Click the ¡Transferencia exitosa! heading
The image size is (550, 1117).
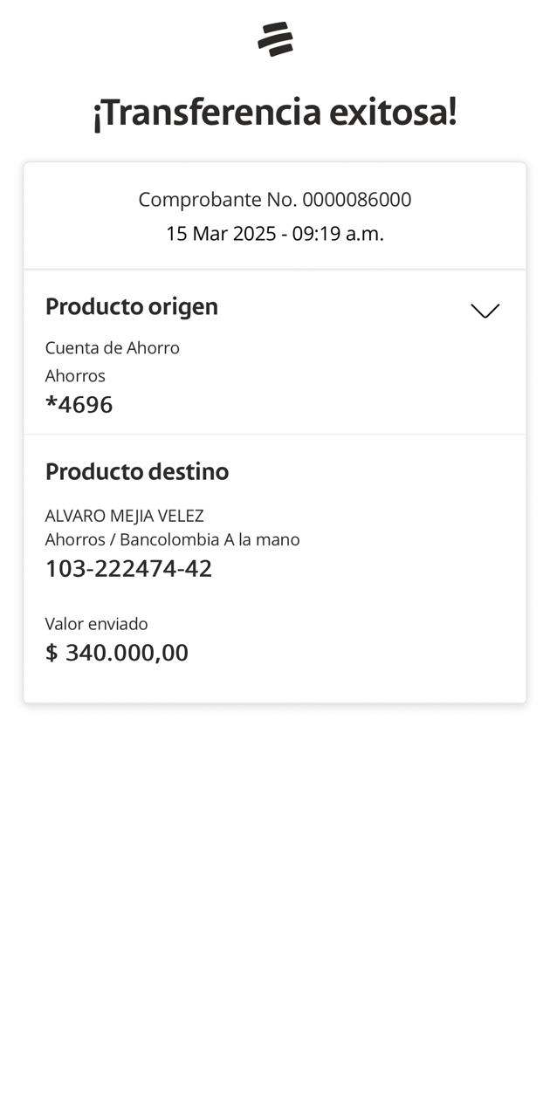(x=275, y=112)
